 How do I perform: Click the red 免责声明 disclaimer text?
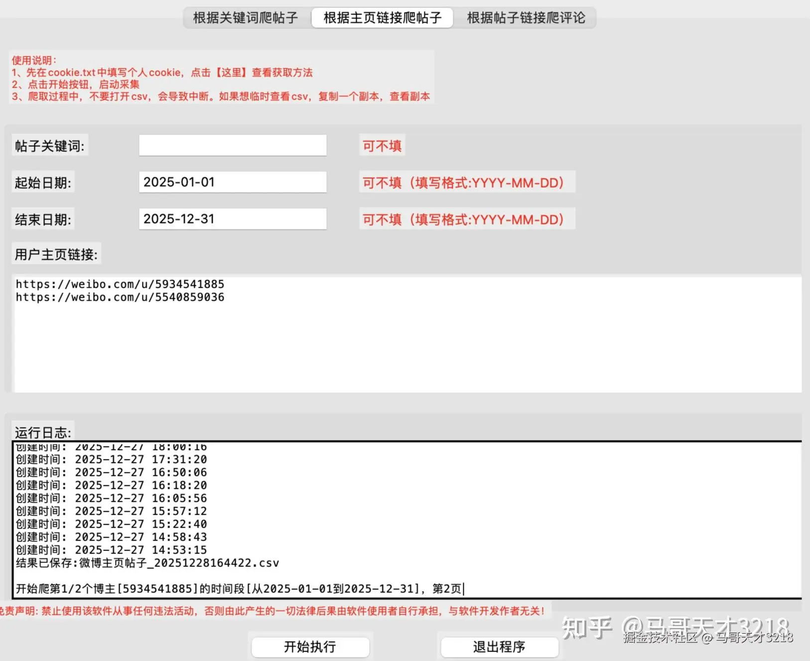tap(272, 611)
